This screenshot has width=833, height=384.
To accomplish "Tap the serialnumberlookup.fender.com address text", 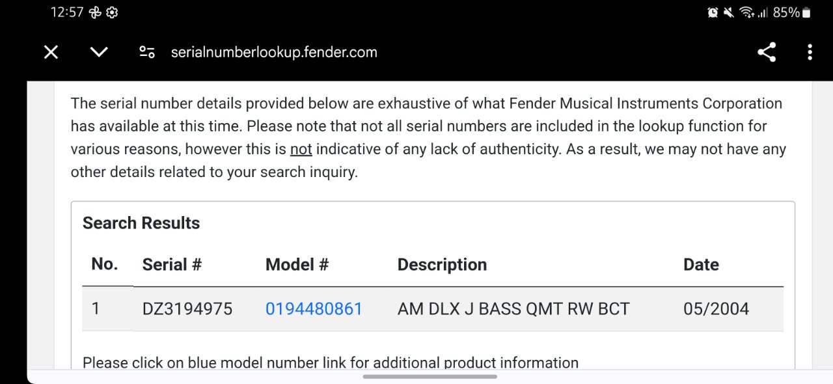I will pos(274,52).
